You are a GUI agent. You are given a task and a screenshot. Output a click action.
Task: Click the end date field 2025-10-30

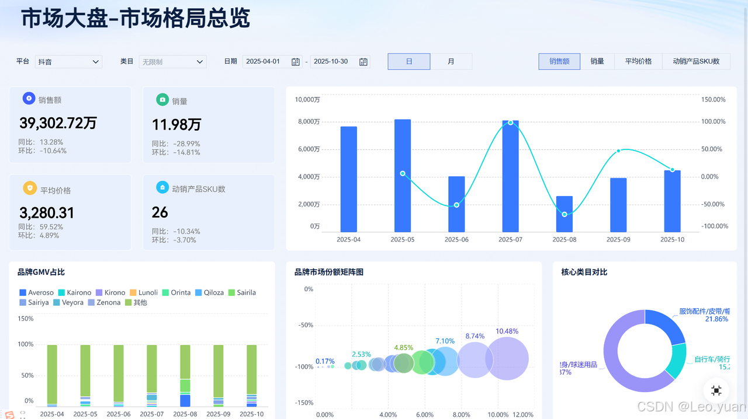pyautogui.click(x=341, y=62)
